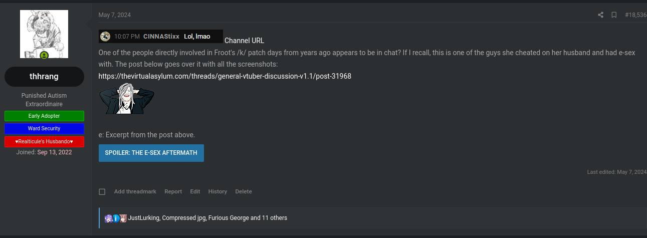The image size is (647, 238).
Task: Click the Realticule's Husbando red badge
Action: click(x=44, y=142)
